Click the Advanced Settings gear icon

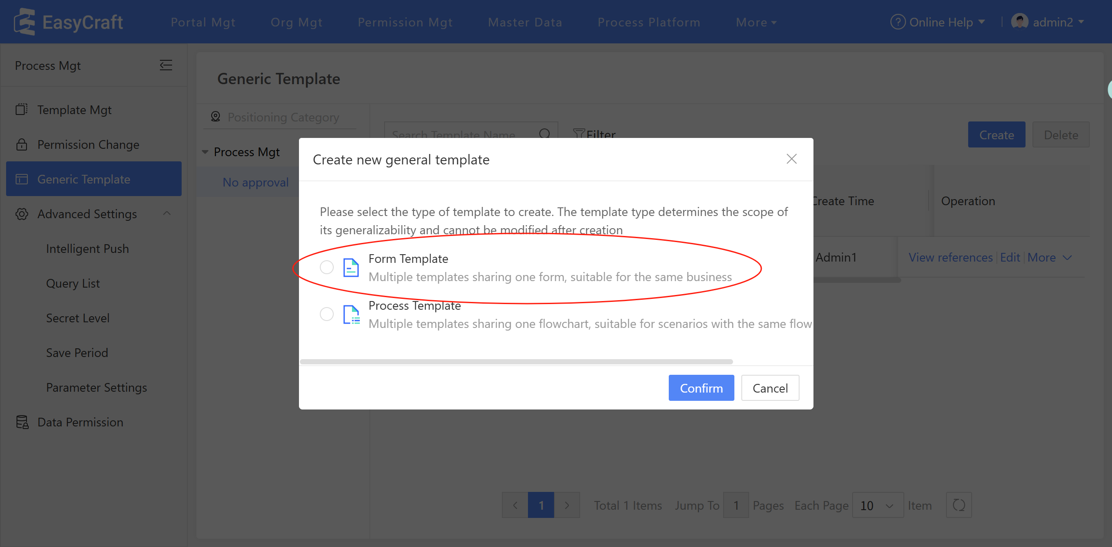(21, 214)
